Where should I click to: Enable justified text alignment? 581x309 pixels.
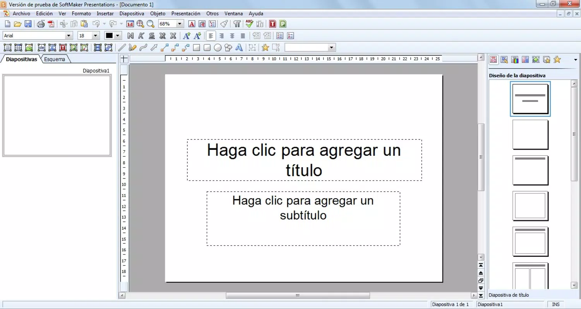click(243, 36)
